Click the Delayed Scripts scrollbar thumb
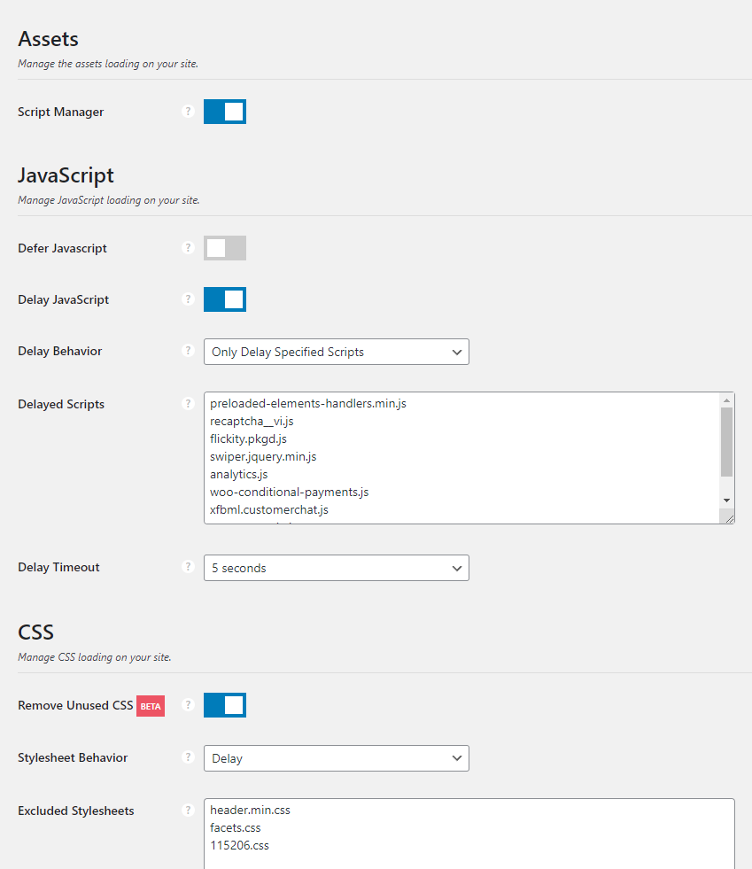The height and width of the screenshot is (869, 752). click(726, 442)
